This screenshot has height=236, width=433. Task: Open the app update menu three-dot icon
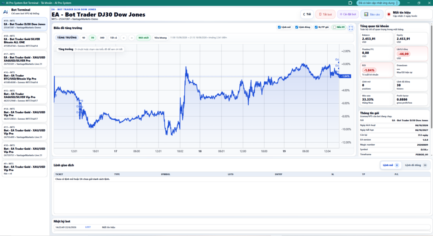[397, 3]
